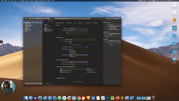
Task: Select Embed Without Signing option for framework
Action: point(91,72)
